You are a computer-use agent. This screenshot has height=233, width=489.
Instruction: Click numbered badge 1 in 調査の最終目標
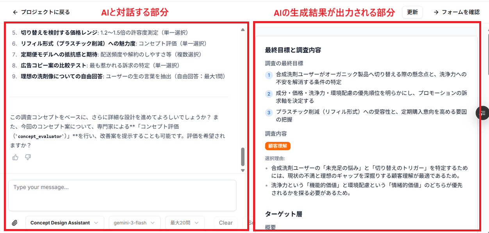pos(269,75)
